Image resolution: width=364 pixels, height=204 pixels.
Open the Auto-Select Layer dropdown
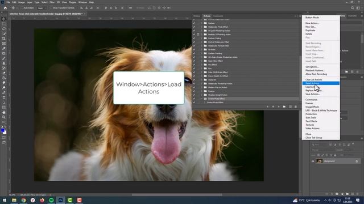point(42,8)
